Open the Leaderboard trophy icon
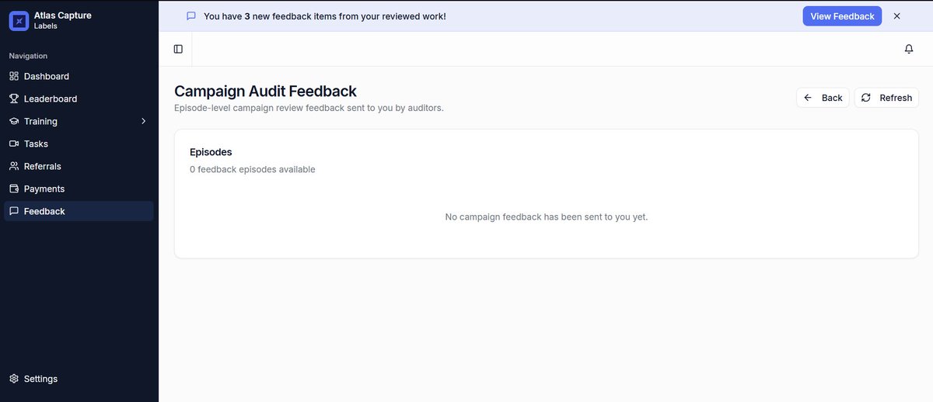This screenshot has height=402, width=933. [14, 99]
